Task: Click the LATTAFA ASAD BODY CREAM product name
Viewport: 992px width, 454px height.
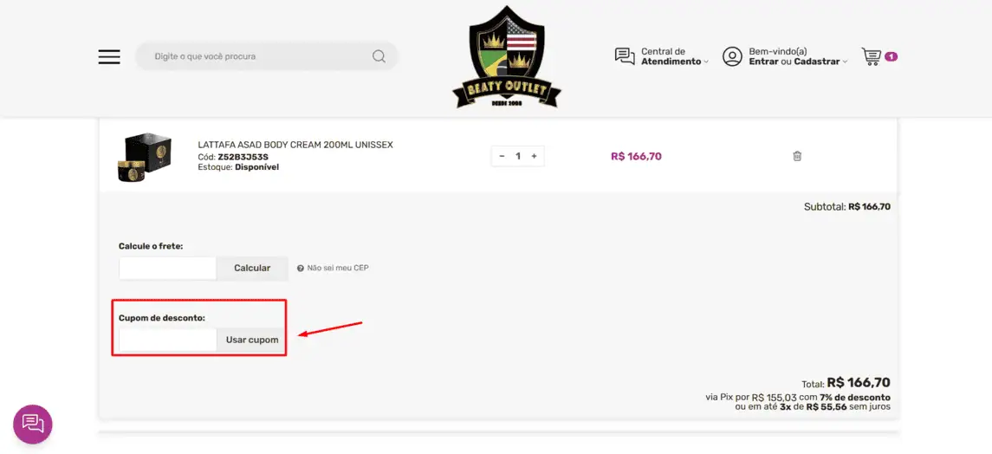Action: click(x=295, y=145)
